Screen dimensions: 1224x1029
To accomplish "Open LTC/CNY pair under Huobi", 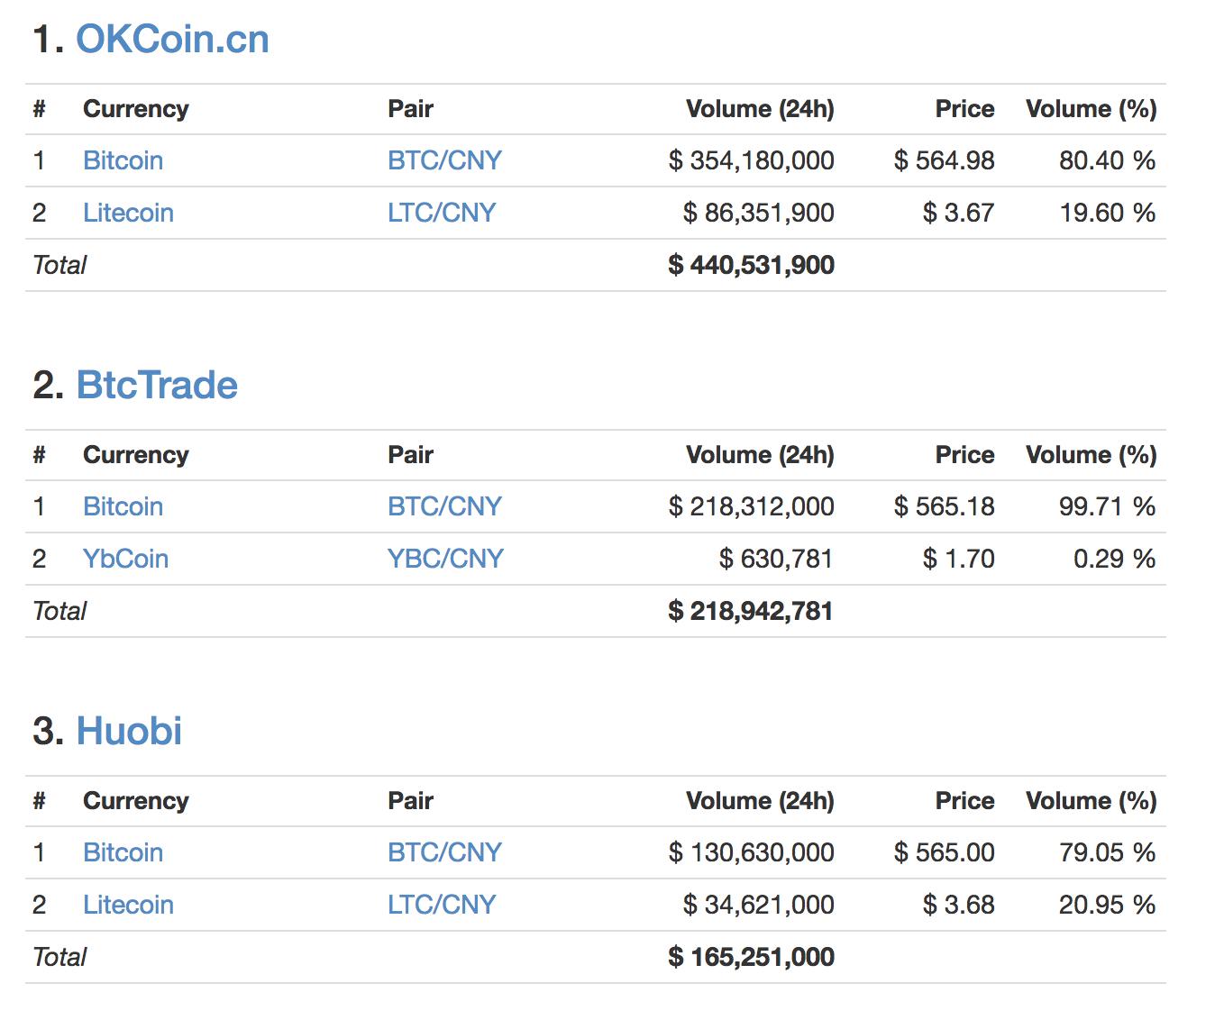I will (x=442, y=905).
